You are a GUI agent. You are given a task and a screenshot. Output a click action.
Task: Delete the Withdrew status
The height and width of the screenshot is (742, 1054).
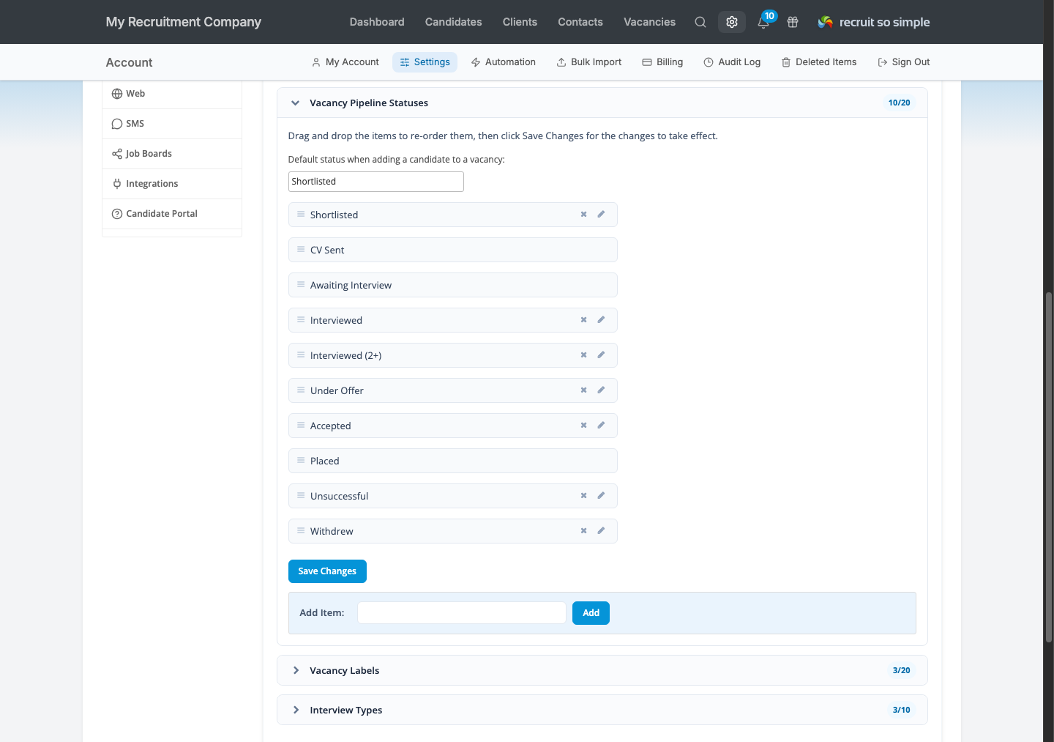(584, 531)
